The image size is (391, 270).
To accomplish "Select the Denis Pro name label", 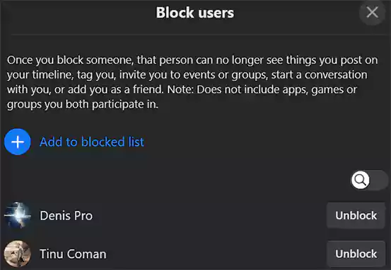I will 66,216.
